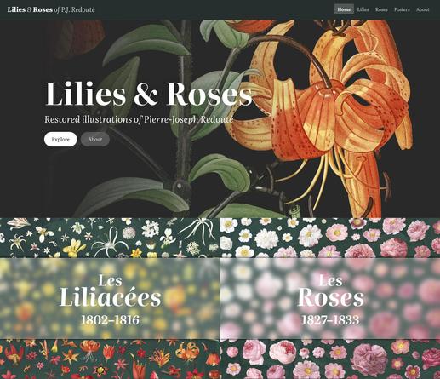
Task: Go to the Lilies page
Action: coord(363,9)
